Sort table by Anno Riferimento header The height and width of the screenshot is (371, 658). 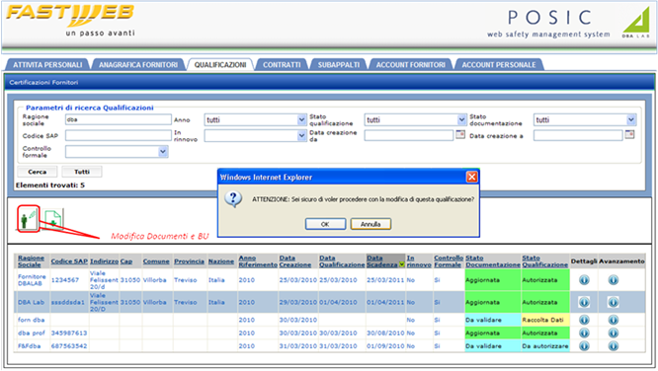[258, 261]
